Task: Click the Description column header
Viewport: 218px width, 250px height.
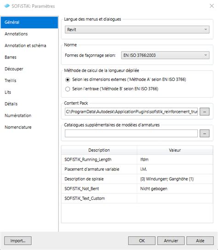Action: pos(99,150)
